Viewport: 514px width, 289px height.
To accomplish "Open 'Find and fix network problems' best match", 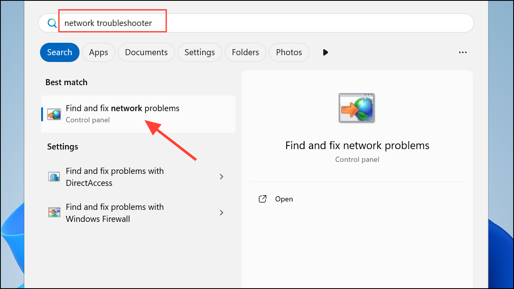I will click(138, 114).
